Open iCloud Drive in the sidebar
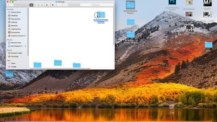 click(x=16, y=12)
